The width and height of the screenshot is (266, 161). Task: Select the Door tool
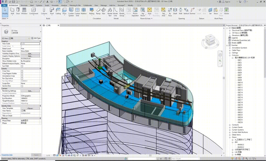click(x=18, y=11)
